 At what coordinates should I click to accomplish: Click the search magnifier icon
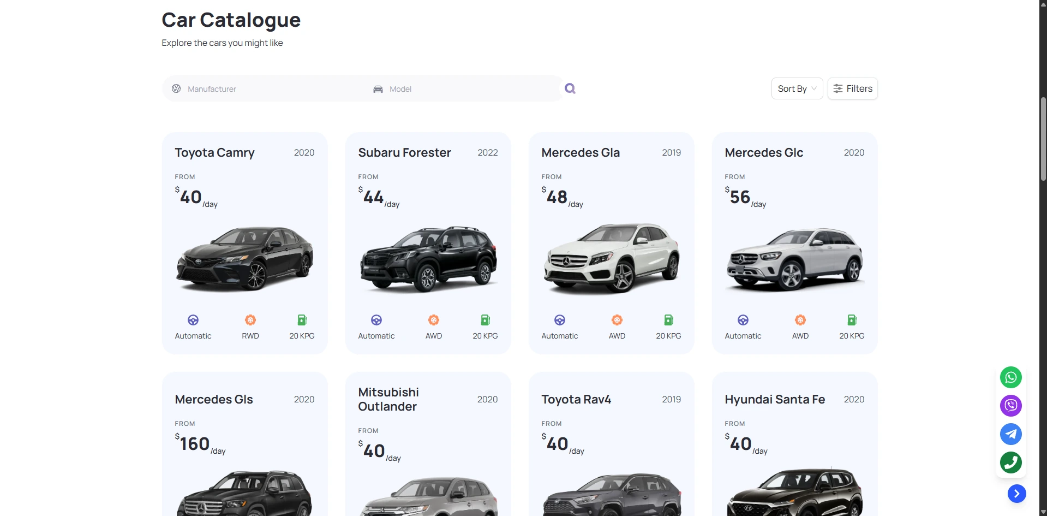tap(570, 88)
